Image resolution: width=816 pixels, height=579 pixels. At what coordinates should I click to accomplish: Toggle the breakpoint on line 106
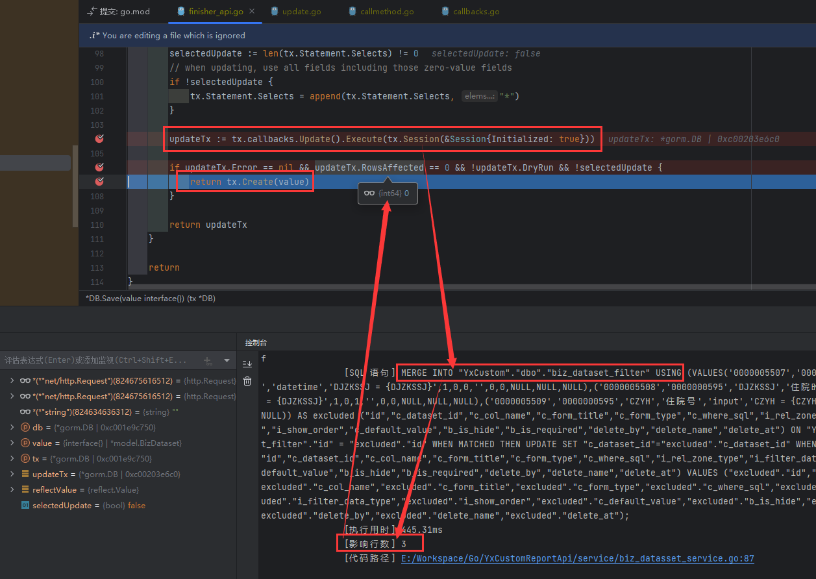[99, 167]
